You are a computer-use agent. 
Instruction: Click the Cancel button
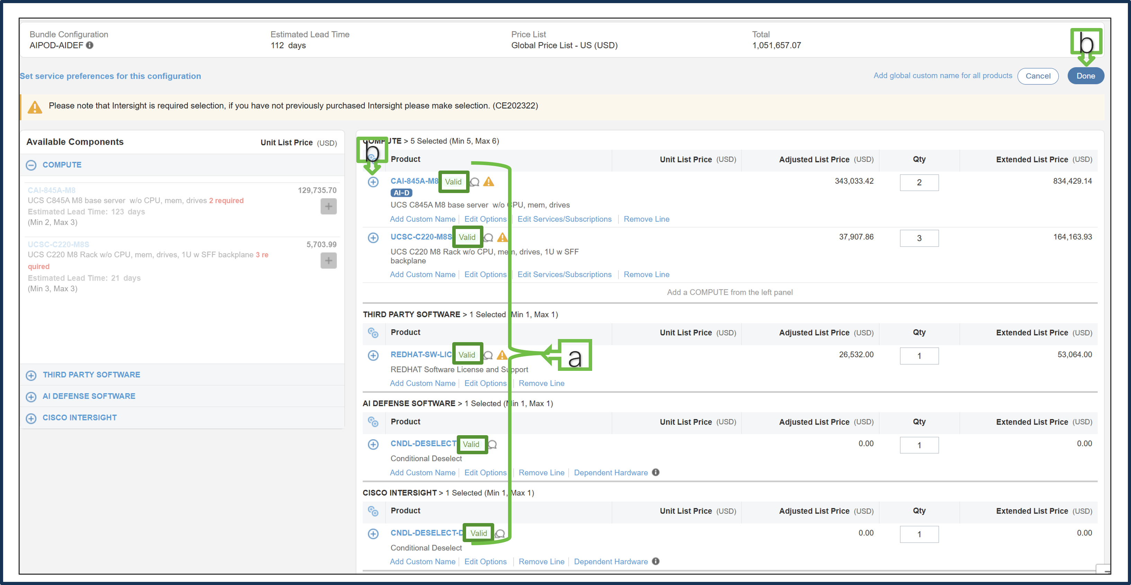tap(1038, 76)
